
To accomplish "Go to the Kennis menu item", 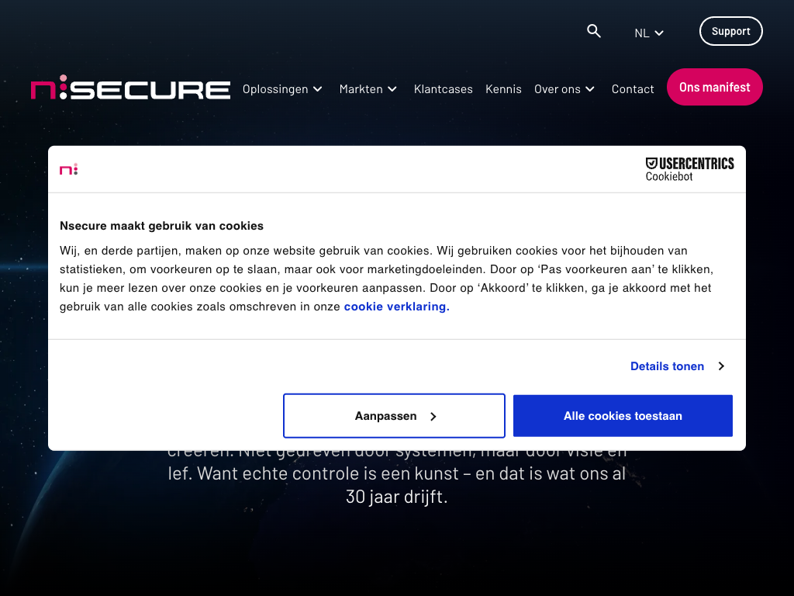I will pyautogui.click(x=503, y=89).
